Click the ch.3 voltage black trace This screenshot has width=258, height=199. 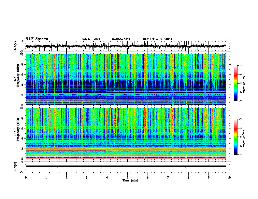coord(126,166)
